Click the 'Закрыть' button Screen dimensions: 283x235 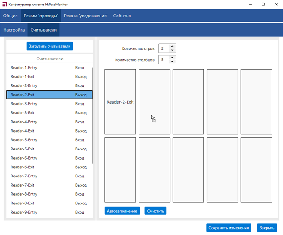click(x=267, y=228)
